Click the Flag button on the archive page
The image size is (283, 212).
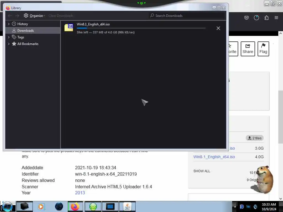point(263,49)
